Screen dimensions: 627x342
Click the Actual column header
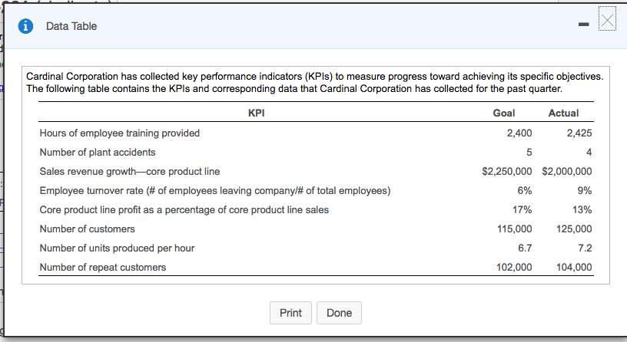563,113
